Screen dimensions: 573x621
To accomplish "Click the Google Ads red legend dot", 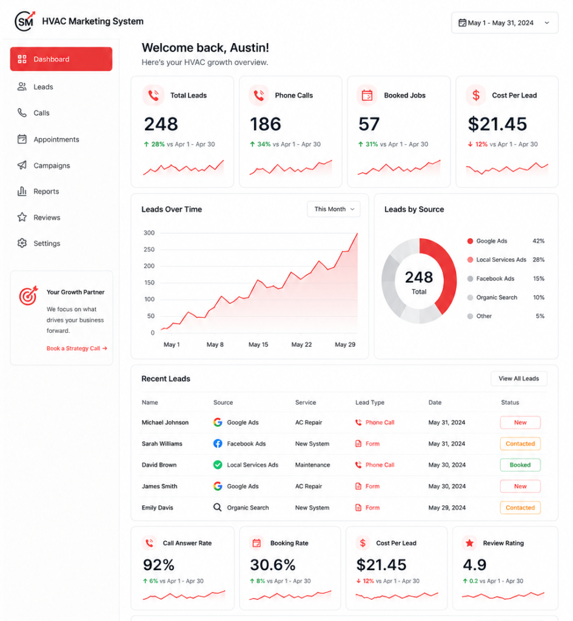I will [x=470, y=241].
